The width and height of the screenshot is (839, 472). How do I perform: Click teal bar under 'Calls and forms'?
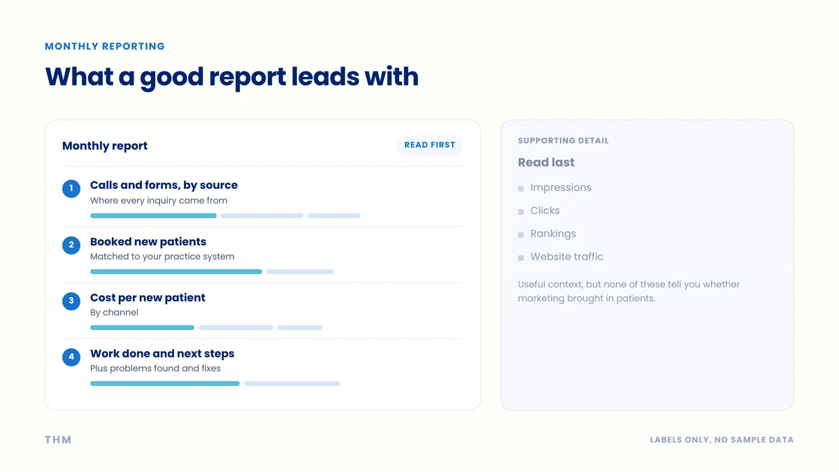pyautogui.click(x=153, y=215)
